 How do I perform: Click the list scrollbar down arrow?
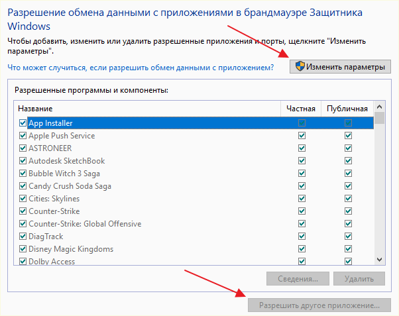pyautogui.click(x=379, y=260)
